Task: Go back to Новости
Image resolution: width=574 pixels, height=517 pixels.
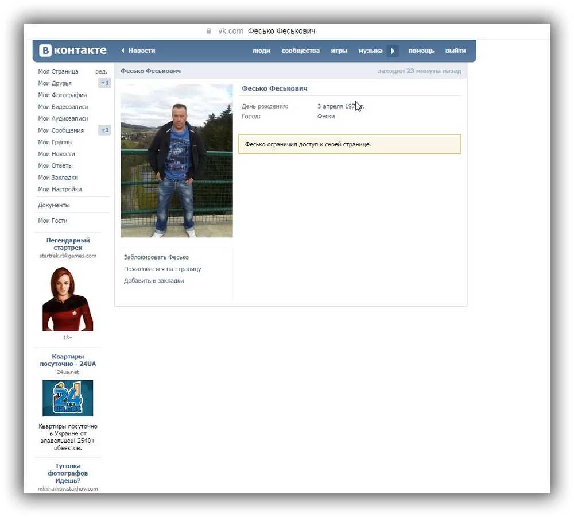Action: [x=138, y=51]
